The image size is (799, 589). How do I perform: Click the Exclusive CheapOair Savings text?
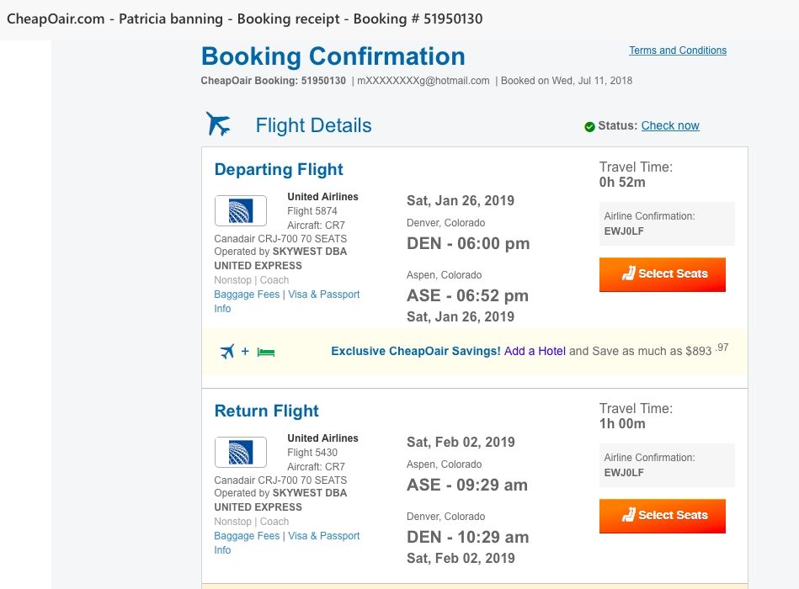(x=416, y=351)
